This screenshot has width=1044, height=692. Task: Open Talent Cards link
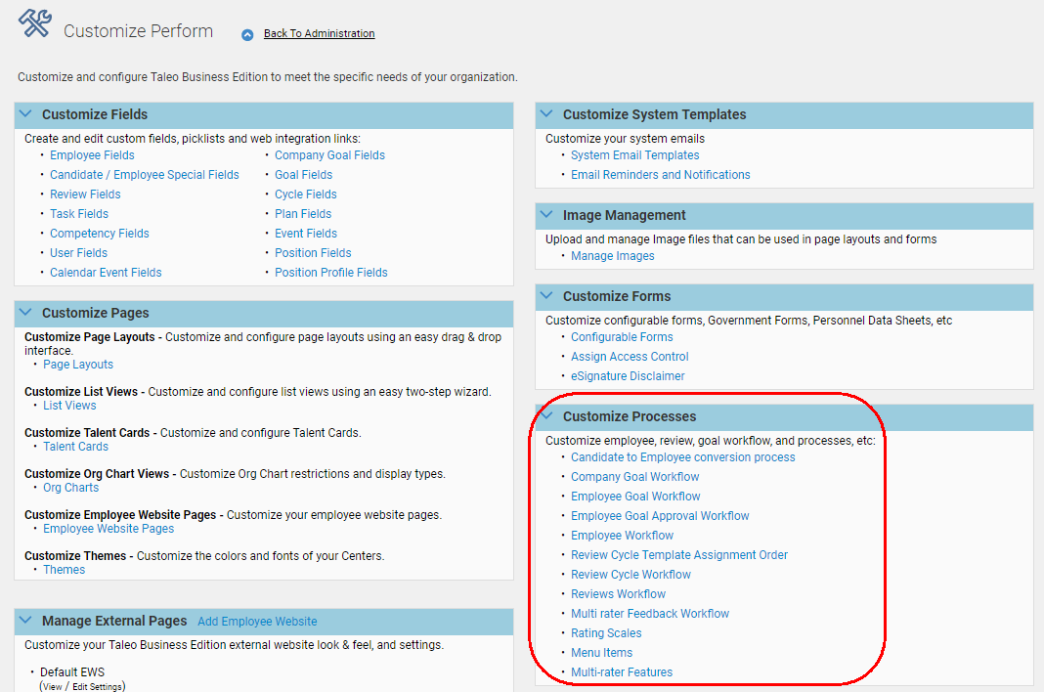tap(75, 447)
